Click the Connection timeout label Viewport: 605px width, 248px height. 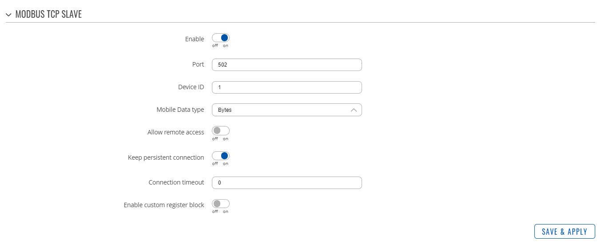[x=176, y=182]
